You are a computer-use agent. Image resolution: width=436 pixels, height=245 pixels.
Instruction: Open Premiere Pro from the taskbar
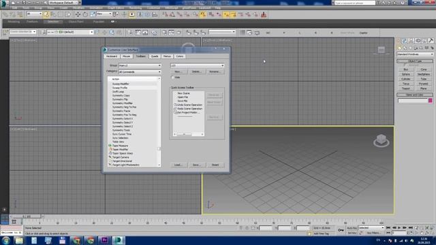104,240
